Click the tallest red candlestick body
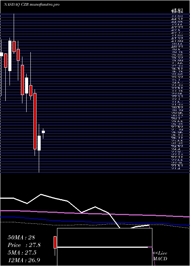 35,121
